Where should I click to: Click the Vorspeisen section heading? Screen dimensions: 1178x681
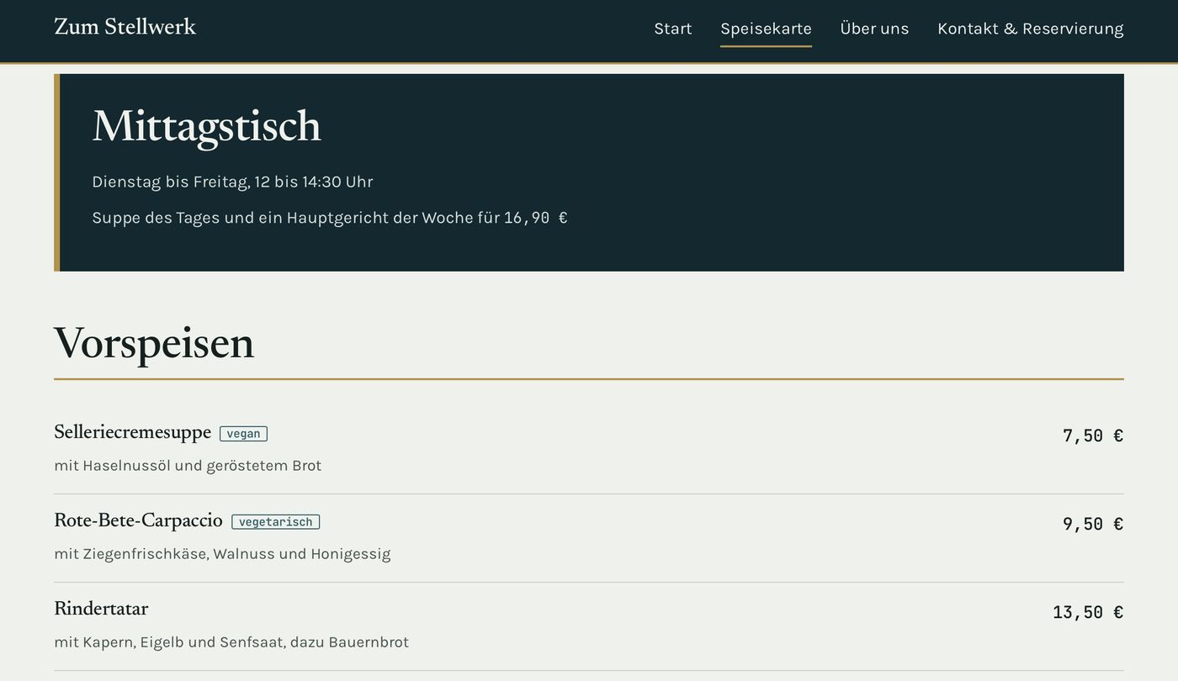(x=154, y=343)
